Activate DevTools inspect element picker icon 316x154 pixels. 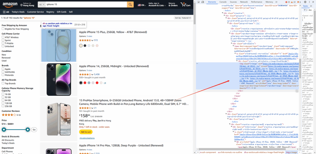pos(198,2)
